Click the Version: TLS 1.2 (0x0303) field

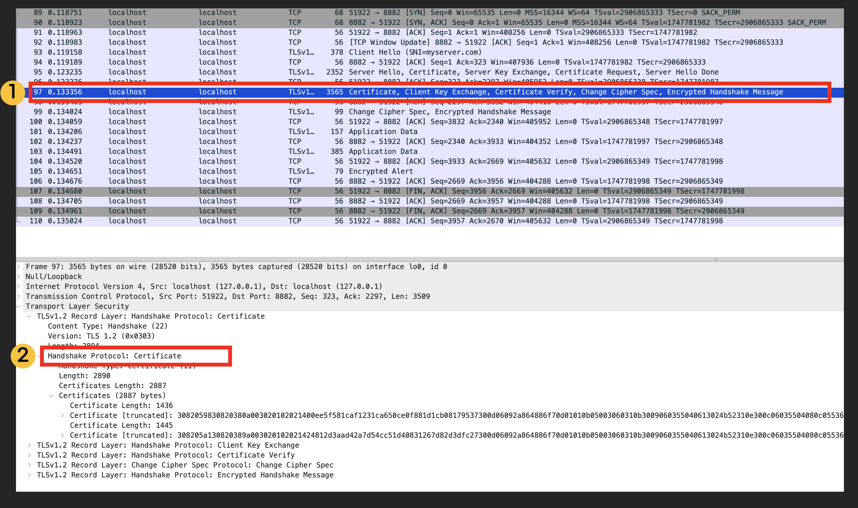pyautogui.click(x=101, y=336)
